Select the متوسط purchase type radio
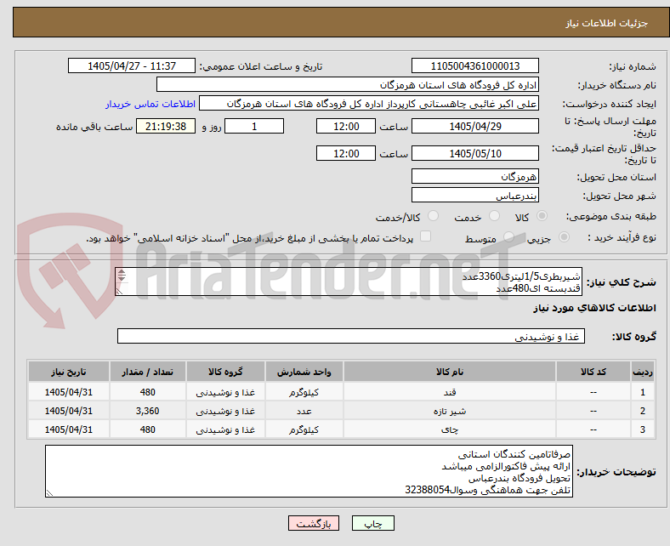The height and width of the screenshot is (546, 670). click(x=508, y=237)
